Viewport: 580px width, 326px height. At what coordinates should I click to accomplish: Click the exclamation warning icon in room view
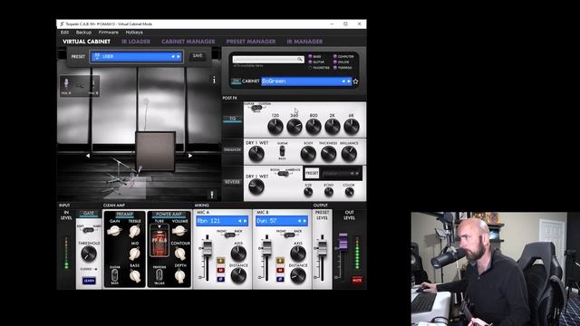click(212, 195)
